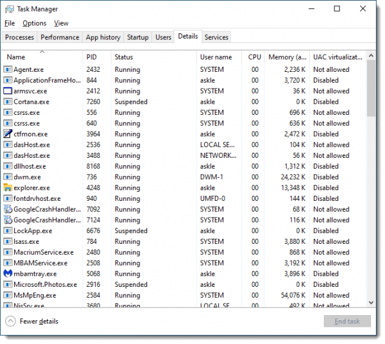Click the vertical scrollbar thumb
This screenshot has height=344, width=385.
point(371,89)
